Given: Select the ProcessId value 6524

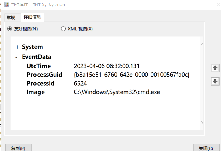Looking at the screenshot, I should point(80,84).
